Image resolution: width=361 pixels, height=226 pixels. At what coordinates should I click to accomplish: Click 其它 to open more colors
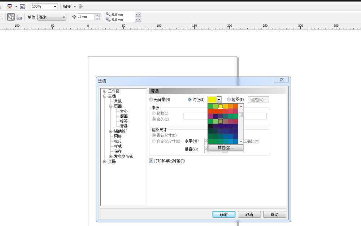225,147
